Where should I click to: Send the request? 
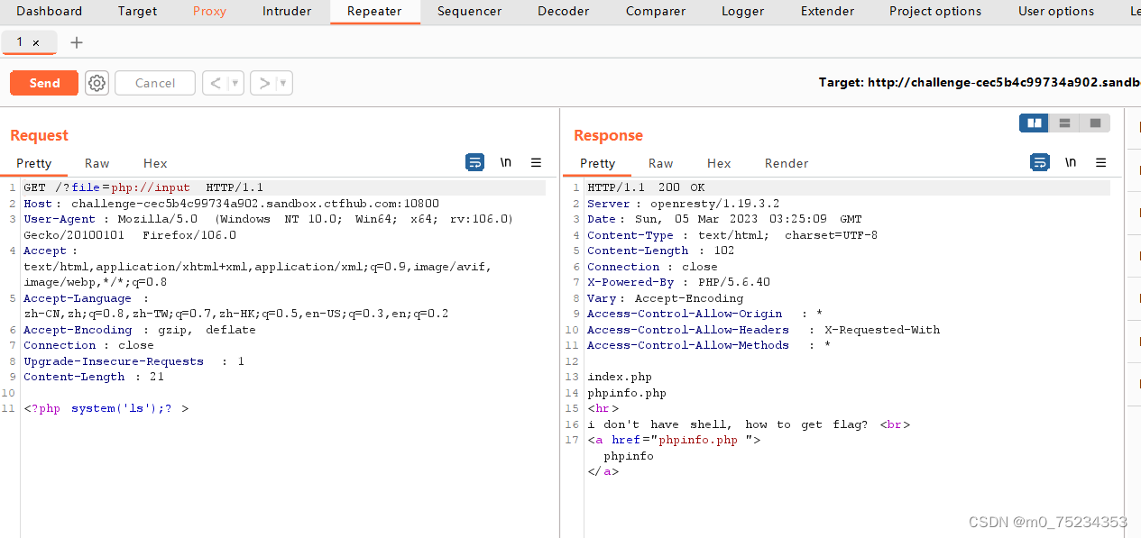44,83
